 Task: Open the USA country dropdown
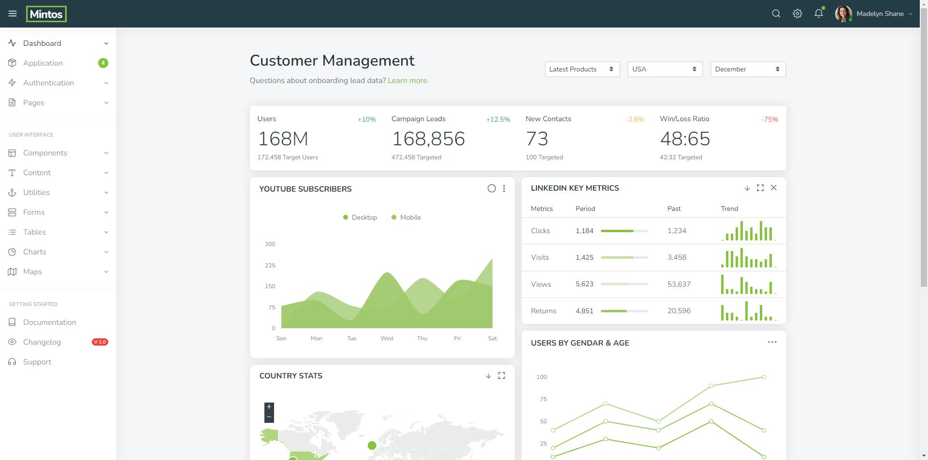click(x=665, y=69)
